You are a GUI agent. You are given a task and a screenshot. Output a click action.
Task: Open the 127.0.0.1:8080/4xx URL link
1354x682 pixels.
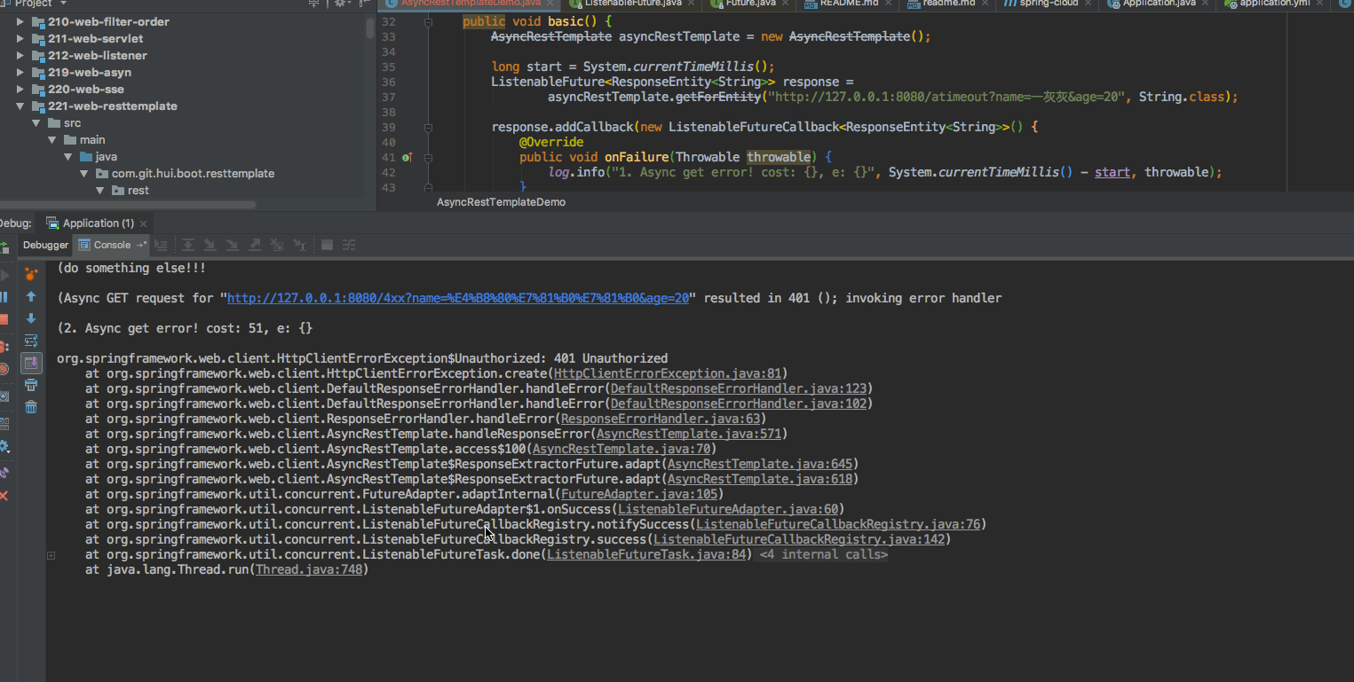click(x=457, y=298)
